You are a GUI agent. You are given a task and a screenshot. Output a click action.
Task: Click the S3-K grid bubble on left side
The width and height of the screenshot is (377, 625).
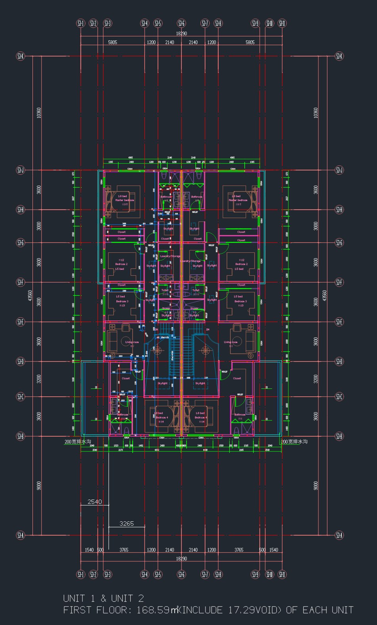click(x=21, y=56)
